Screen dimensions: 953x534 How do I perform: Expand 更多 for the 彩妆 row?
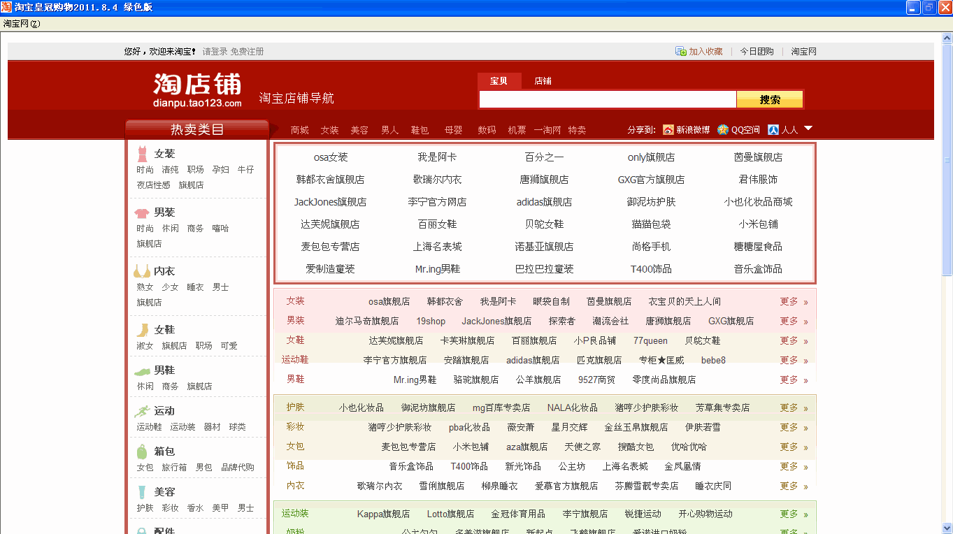click(794, 428)
